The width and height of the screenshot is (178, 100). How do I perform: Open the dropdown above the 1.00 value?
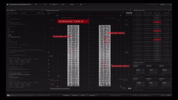point(136,79)
